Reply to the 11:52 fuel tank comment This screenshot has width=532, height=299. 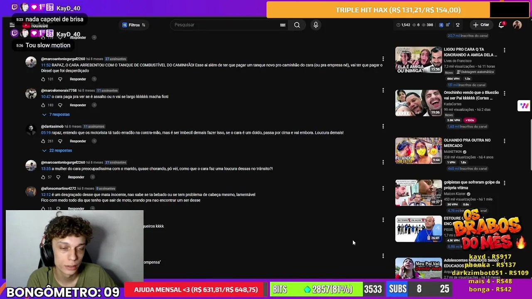click(x=78, y=79)
